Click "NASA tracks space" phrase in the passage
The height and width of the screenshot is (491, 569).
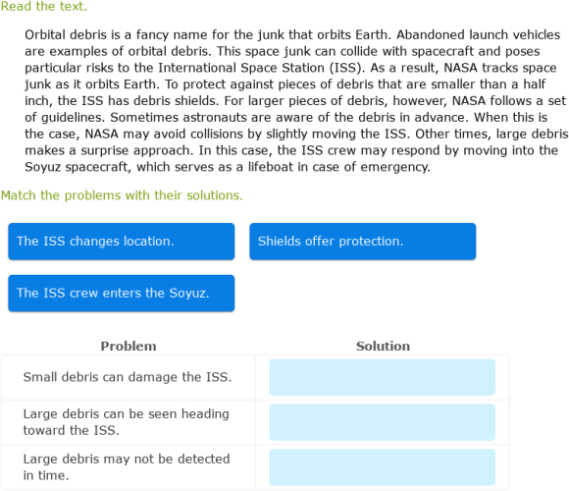click(x=500, y=68)
